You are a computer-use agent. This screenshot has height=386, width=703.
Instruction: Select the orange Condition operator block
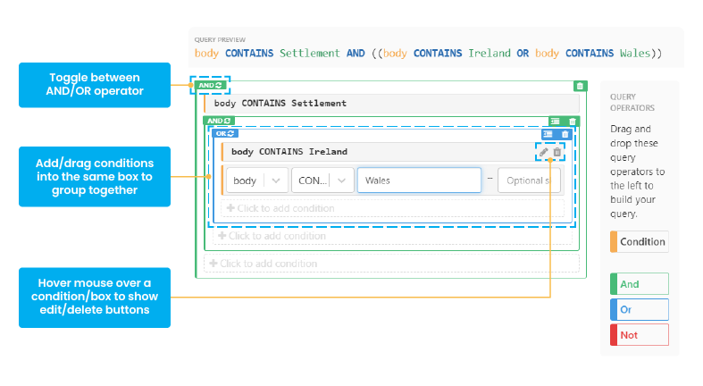(639, 241)
